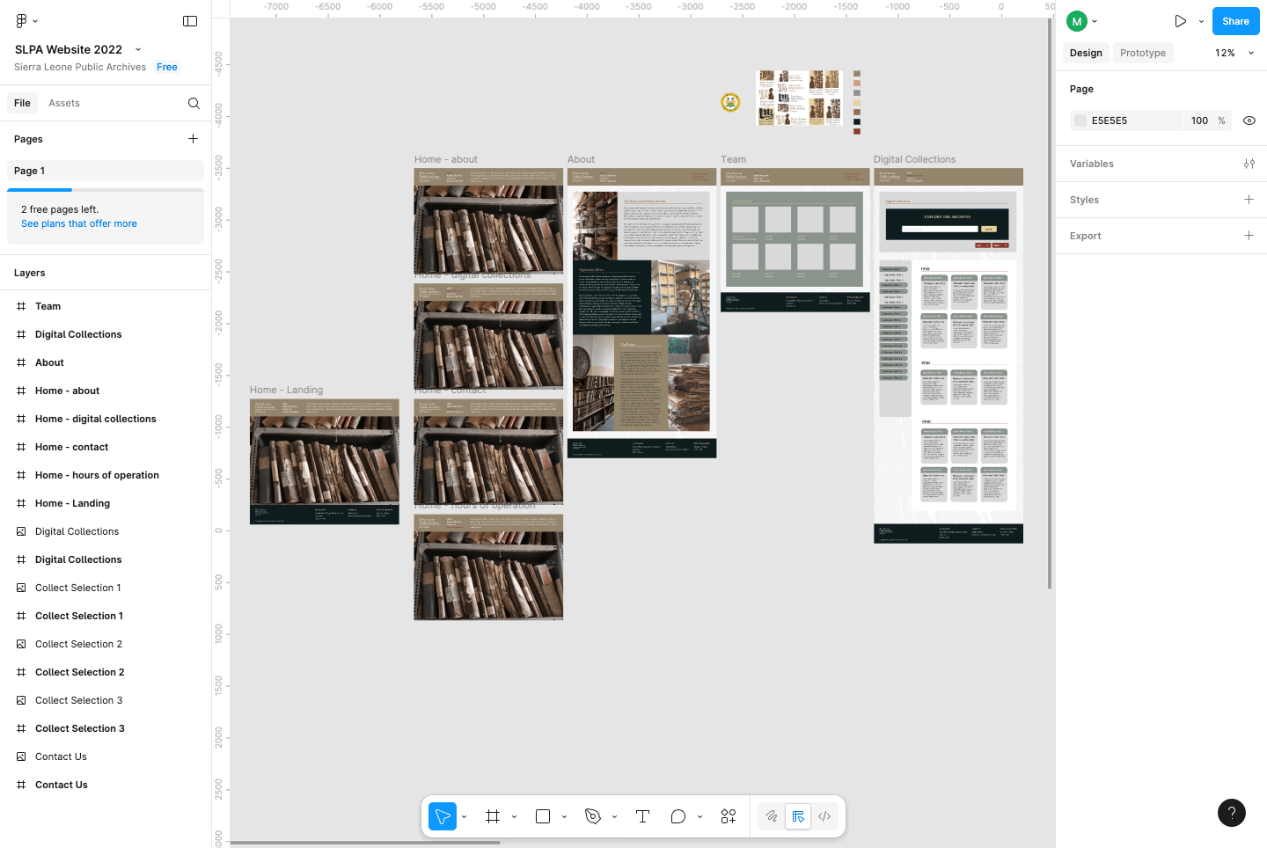Select the Pen tool
The width and height of the screenshot is (1267, 848).
click(x=593, y=816)
